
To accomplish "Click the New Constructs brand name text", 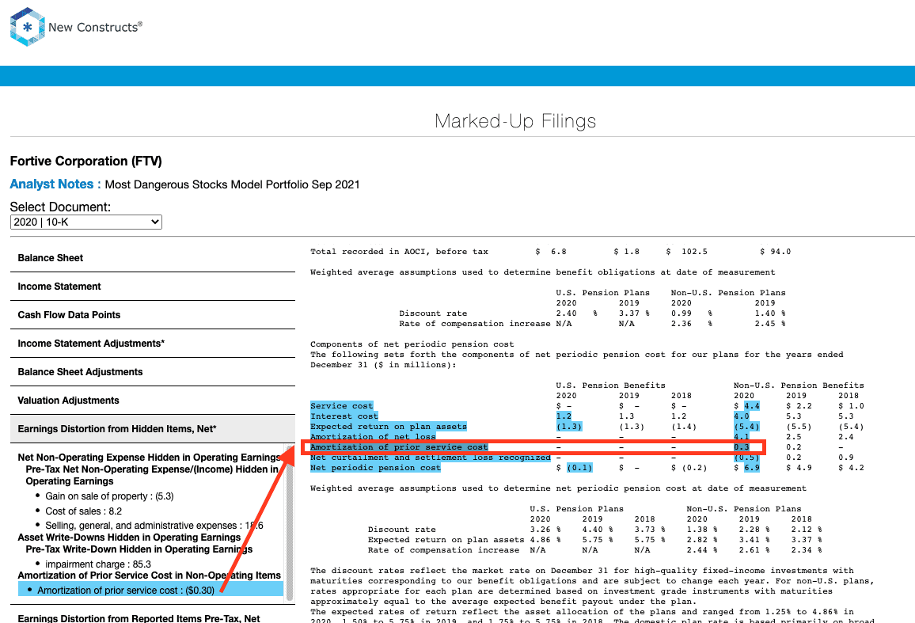I will click(x=95, y=27).
